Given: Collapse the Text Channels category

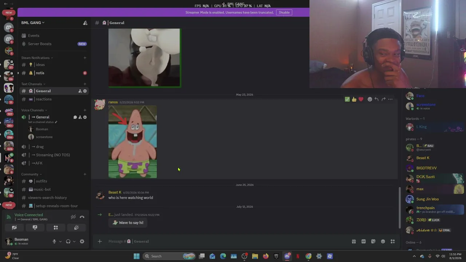Looking at the screenshot, I should (x=33, y=84).
